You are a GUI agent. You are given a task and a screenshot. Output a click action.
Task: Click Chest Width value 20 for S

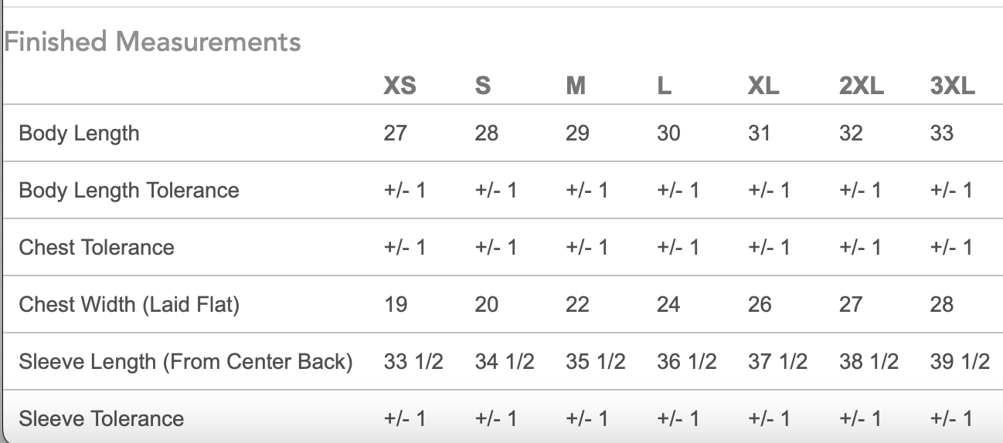486,305
